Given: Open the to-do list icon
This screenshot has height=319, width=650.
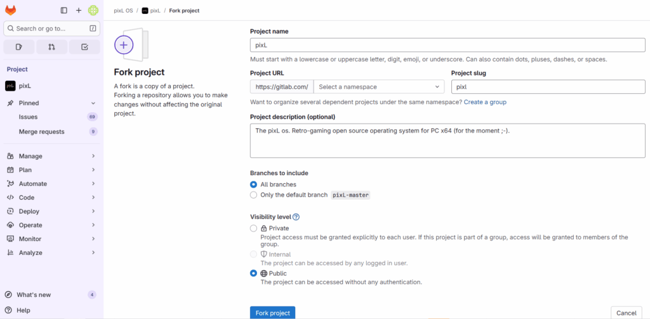Looking at the screenshot, I should [84, 47].
